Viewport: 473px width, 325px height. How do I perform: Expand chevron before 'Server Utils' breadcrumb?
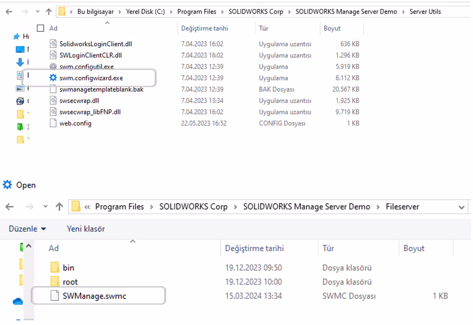tap(403, 12)
